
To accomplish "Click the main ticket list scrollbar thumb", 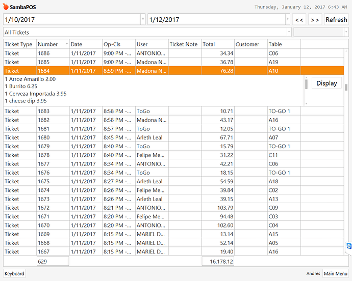I will 346,88.
